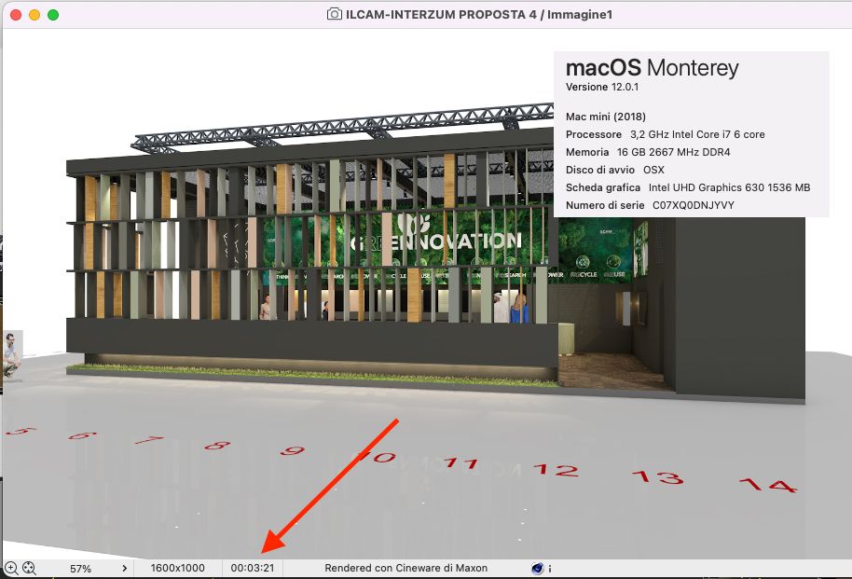Open the 57% zoom level popup arrow
This screenshot has height=579, width=852.
click(x=124, y=568)
